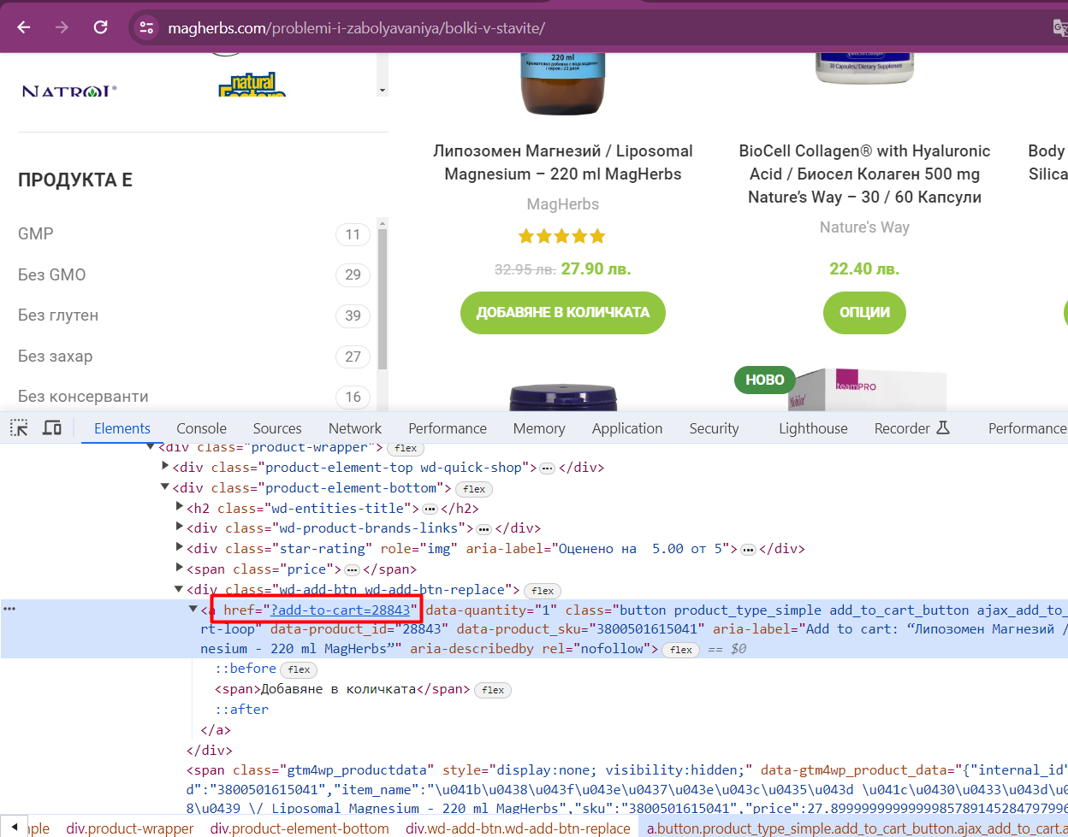This screenshot has width=1068, height=837.
Task: Open the Recorder tab
Action: tap(913, 428)
